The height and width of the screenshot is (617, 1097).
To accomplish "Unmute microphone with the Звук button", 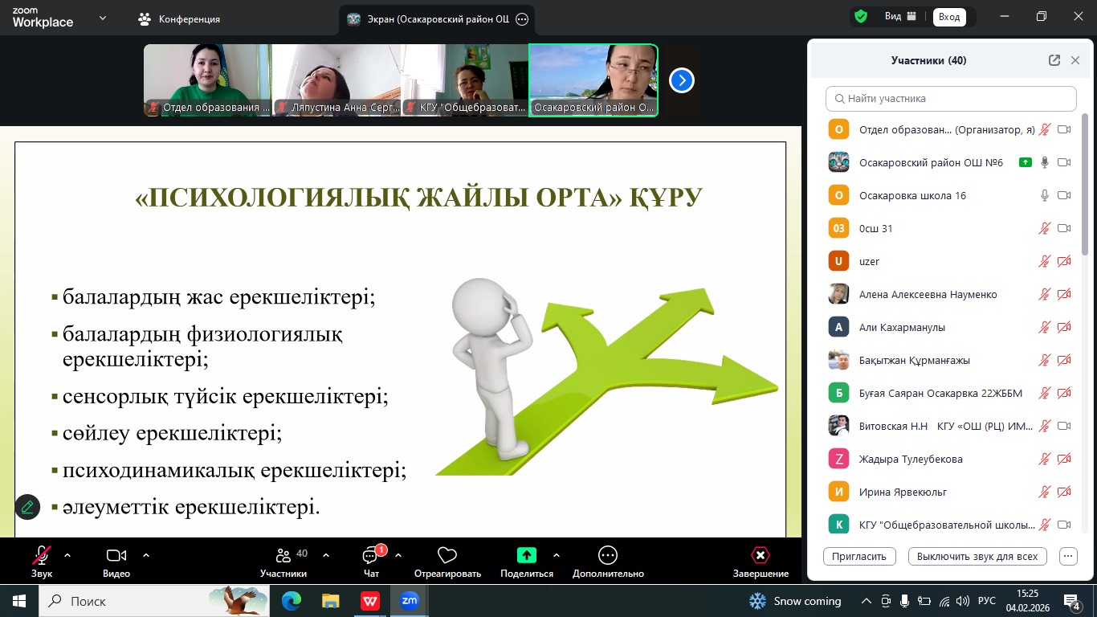I will 42,555.
